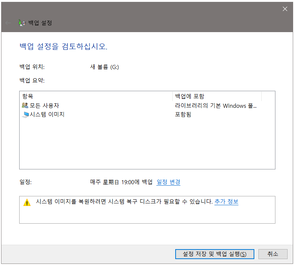Open the 추가 정보 link
This screenshot has width=295, height=265.
(x=226, y=202)
